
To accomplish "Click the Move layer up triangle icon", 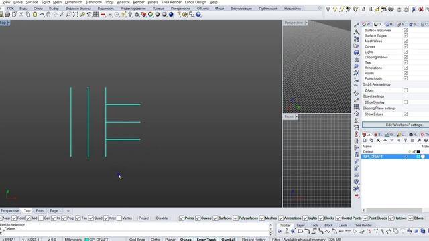I will (385, 140).
